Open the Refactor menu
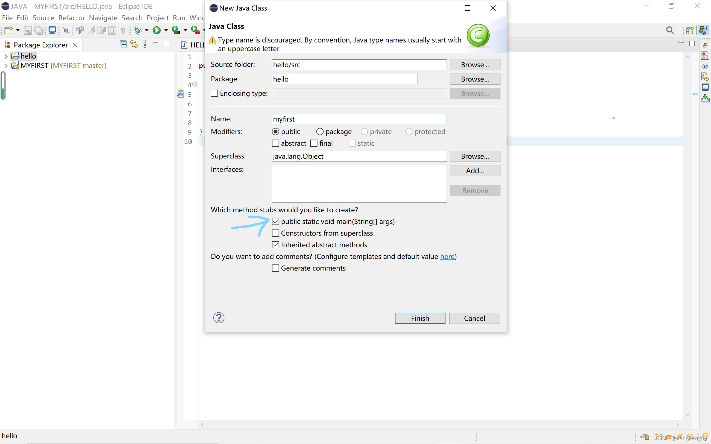 tap(71, 18)
